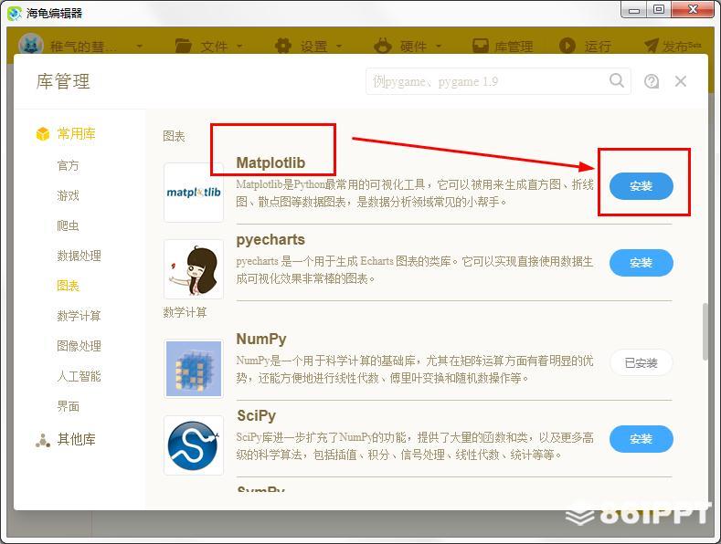721x544 pixels.
Task: Expand the user account dropdown arrow
Action: point(139,46)
